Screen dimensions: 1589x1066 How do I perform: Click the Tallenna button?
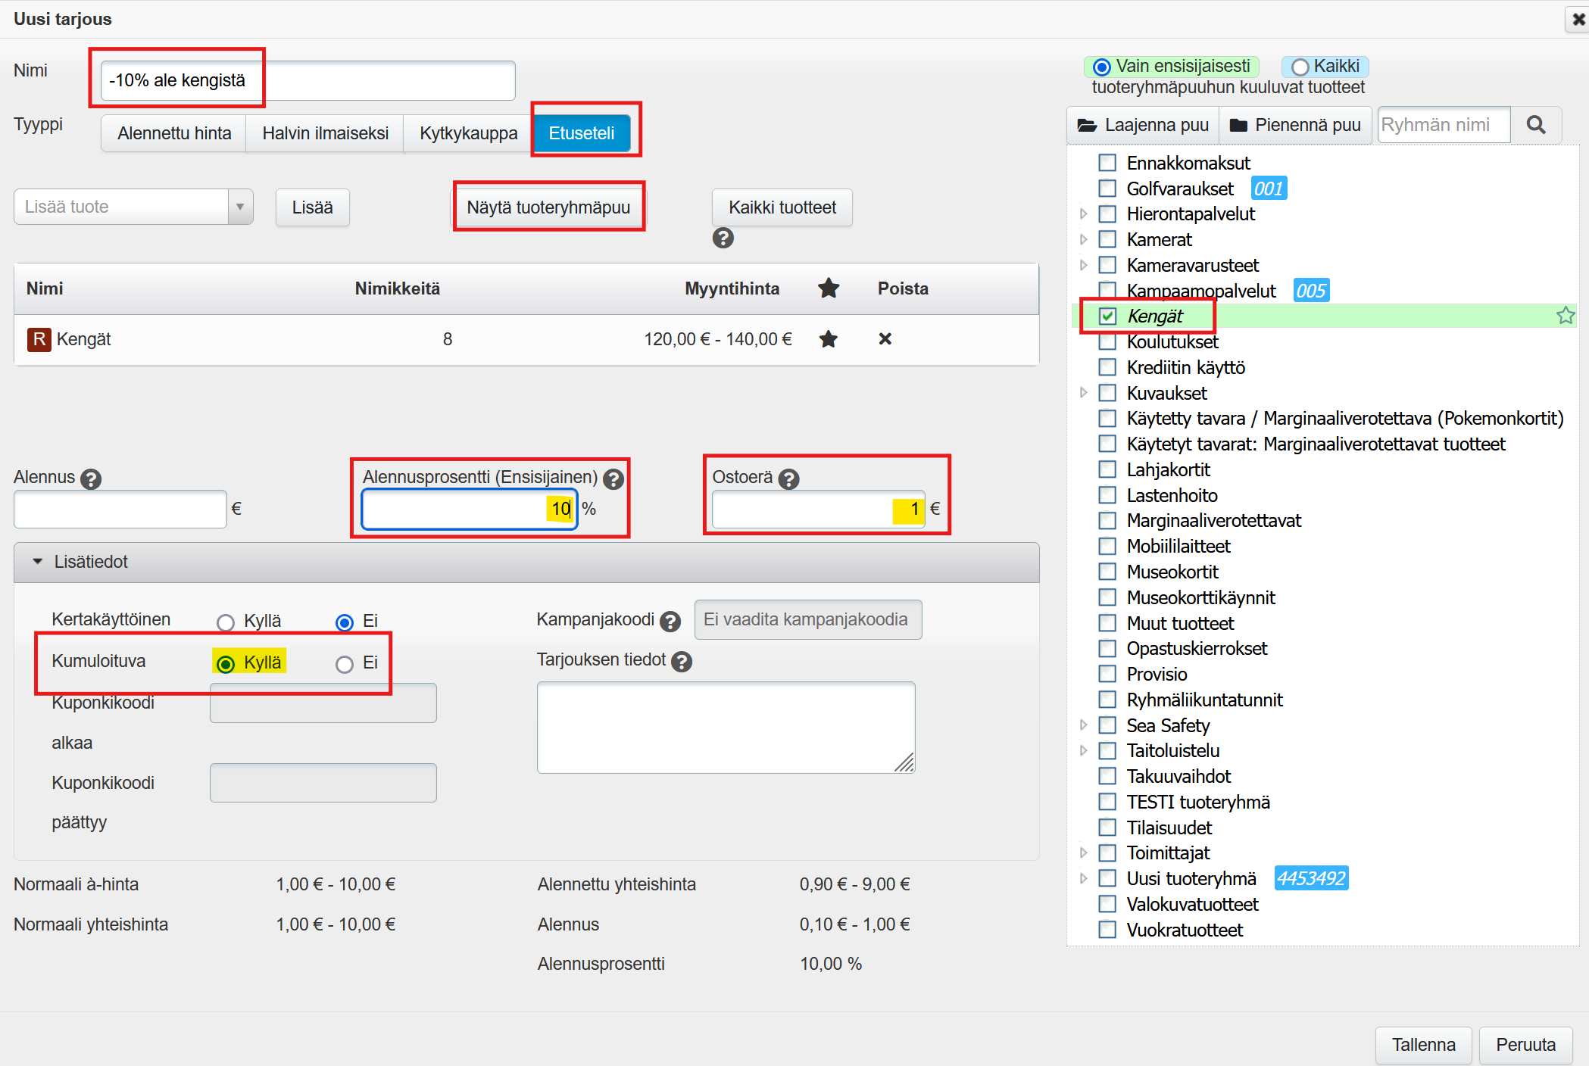(x=1422, y=1045)
